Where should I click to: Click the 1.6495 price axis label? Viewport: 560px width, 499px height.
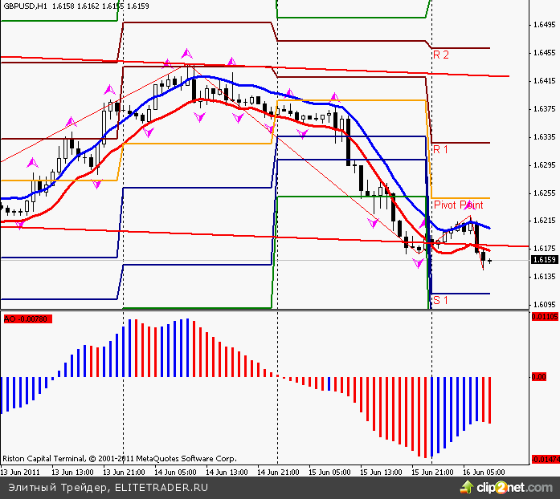(x=545, y=25)
